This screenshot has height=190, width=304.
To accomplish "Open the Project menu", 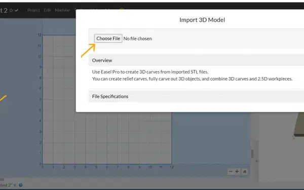I will (34, 10).
